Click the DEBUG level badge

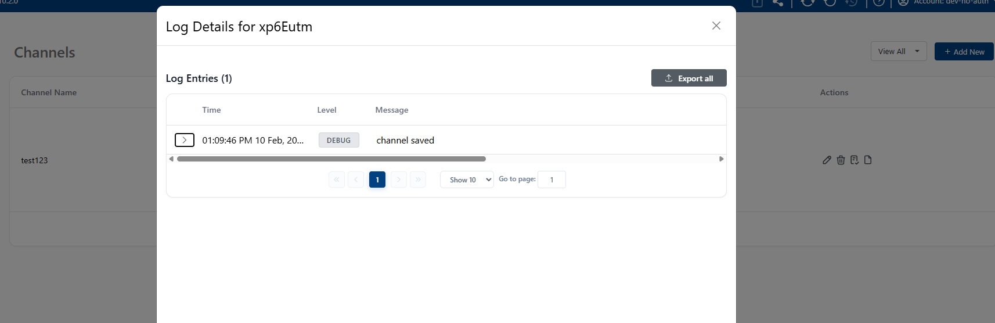(x=338, y=140)
